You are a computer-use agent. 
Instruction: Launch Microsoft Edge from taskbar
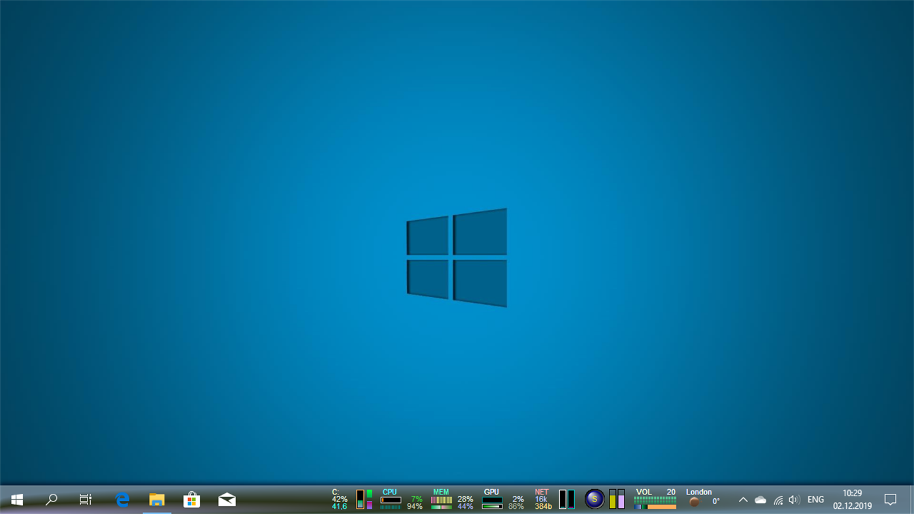click(122, 500)
